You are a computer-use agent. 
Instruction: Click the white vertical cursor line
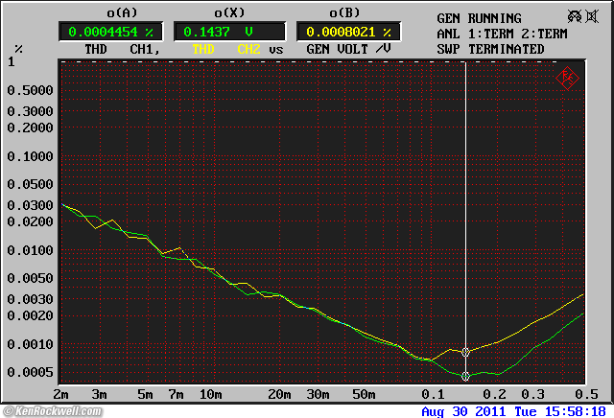click(466, 192)
